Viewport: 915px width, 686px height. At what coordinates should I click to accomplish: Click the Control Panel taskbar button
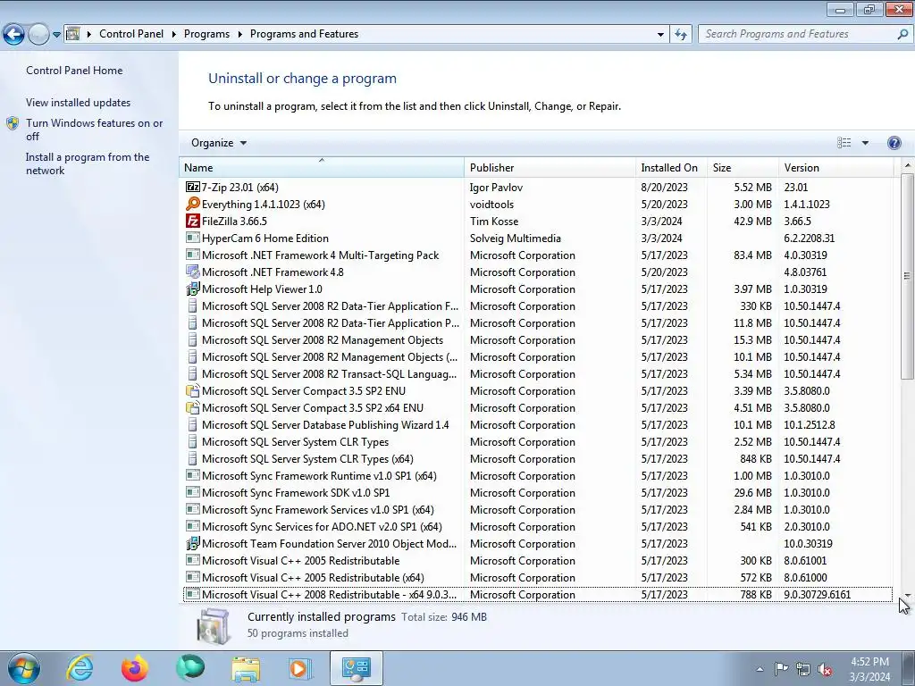tap(357, 668)
